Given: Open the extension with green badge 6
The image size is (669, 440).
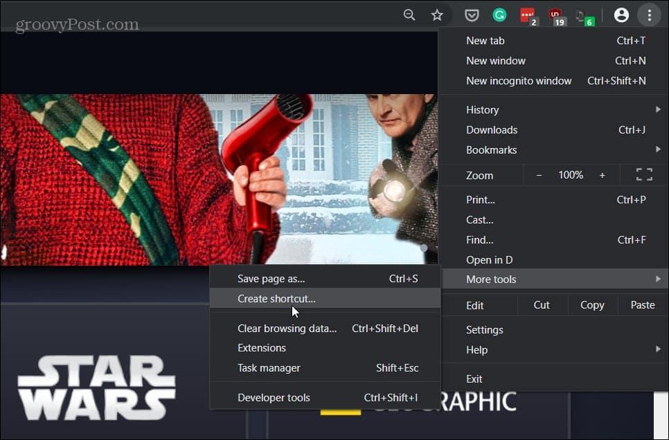Looking at the screenshot, I should pos(584,17).
